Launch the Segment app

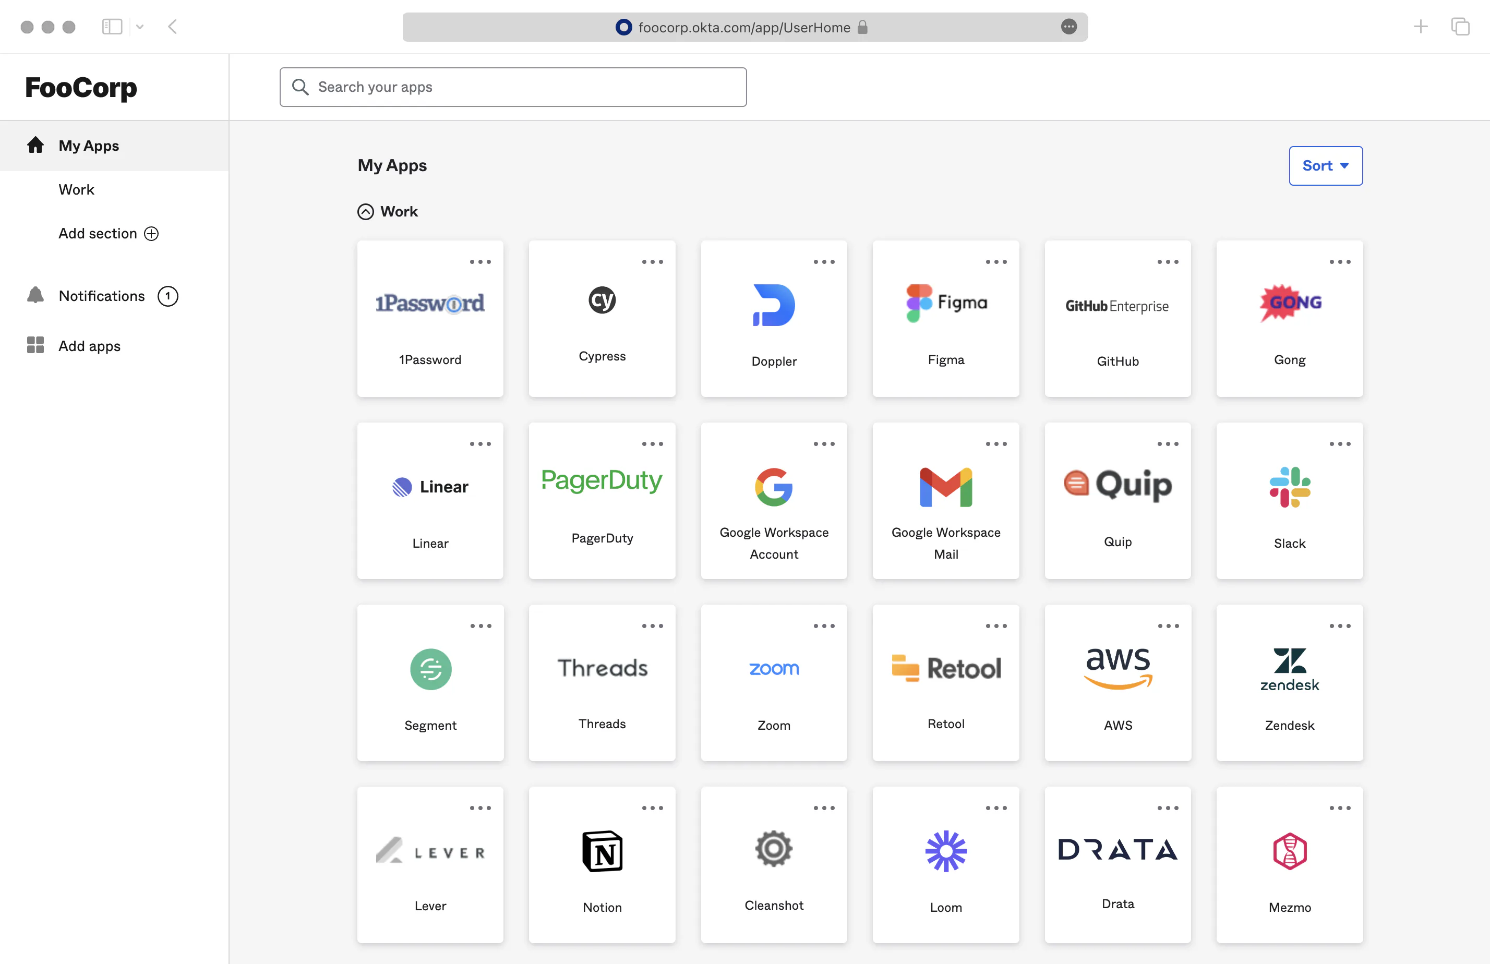click(430, 682)
